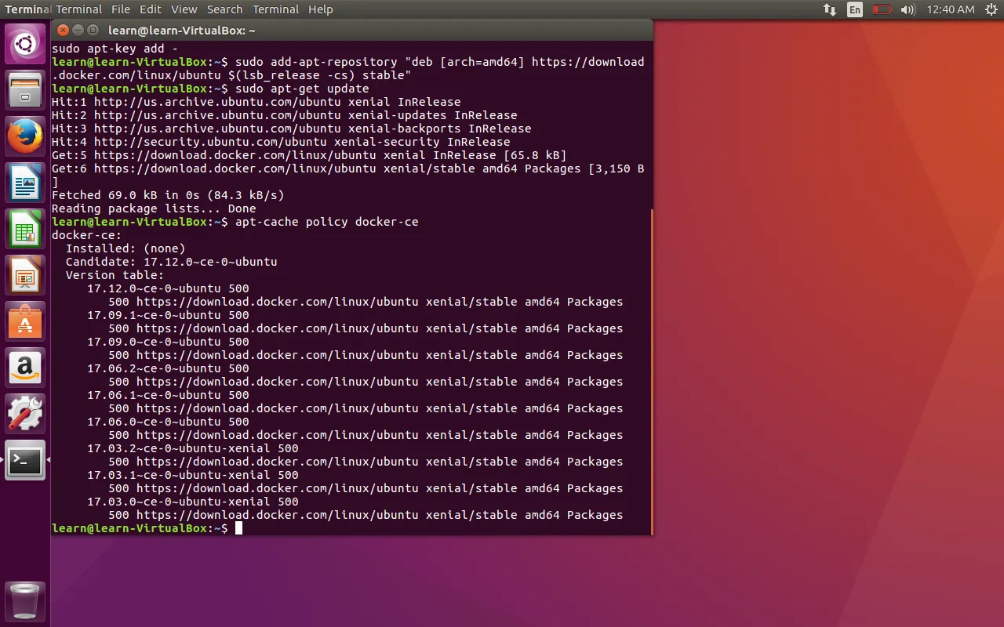Open LibreOffice Writer from the dock
1004x627 pixels.
pyautogui.click(x=25, y=183)
